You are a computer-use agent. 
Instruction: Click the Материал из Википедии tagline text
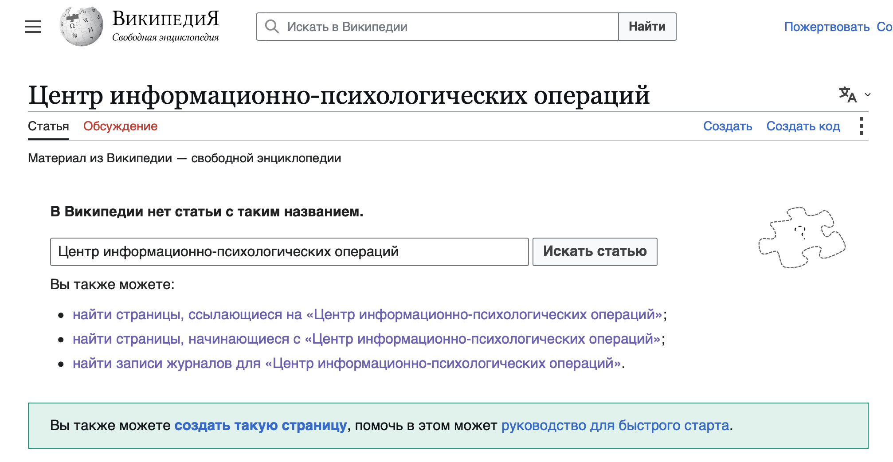point(184,158)
